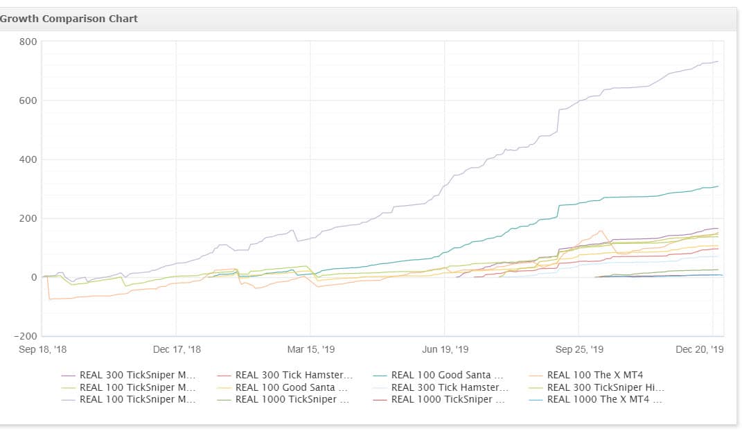
Task: Hide the REAL 1000 The X MT4 series
Action: (604, 399)
